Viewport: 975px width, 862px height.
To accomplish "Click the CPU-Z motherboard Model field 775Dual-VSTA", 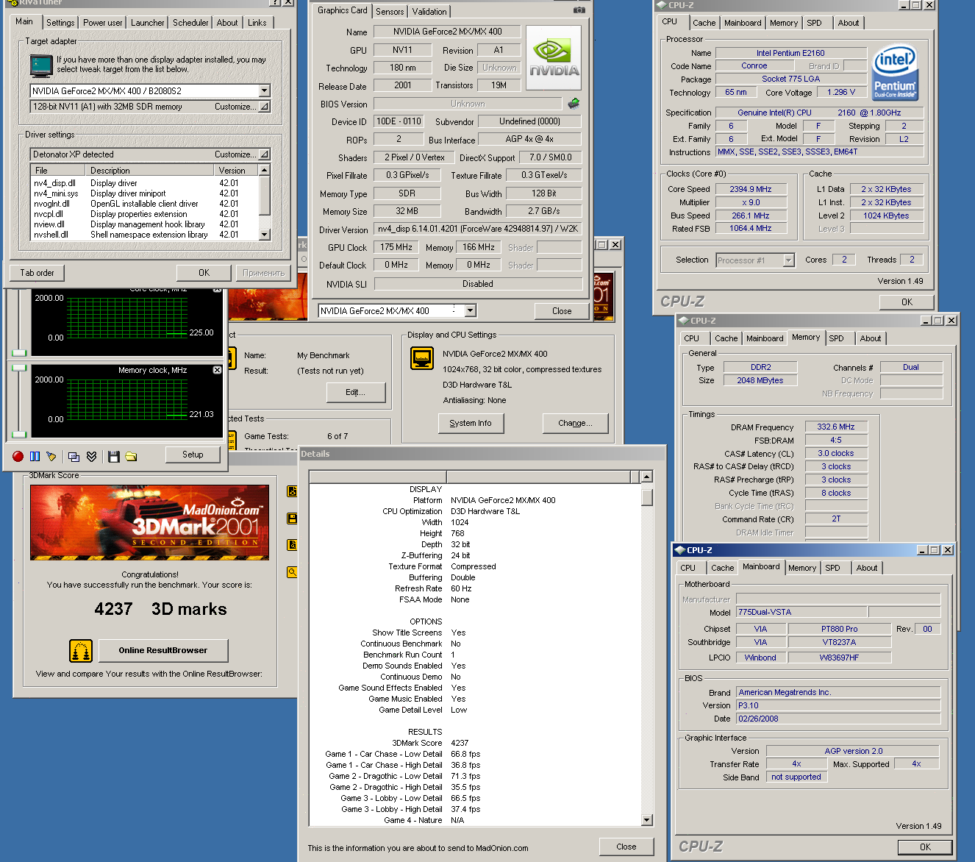I will [x=801, y=612].
